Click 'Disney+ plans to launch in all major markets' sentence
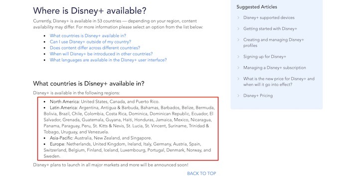The width and height of the screenshot is (349, 180). tap(111, 165)
